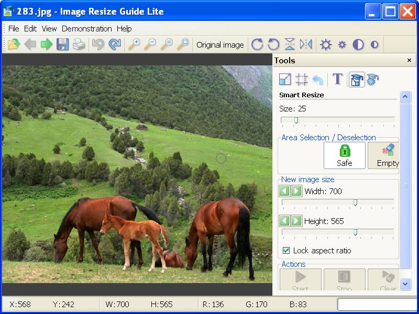This screenshot has width=419, height=314.
Task: Print the image with printer icon
Action: coord(79,44)
